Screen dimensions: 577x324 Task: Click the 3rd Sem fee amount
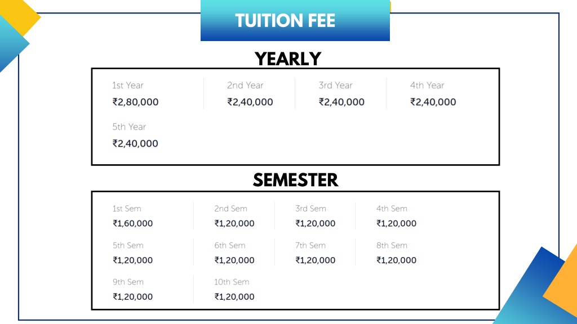(x=316, y=223)
